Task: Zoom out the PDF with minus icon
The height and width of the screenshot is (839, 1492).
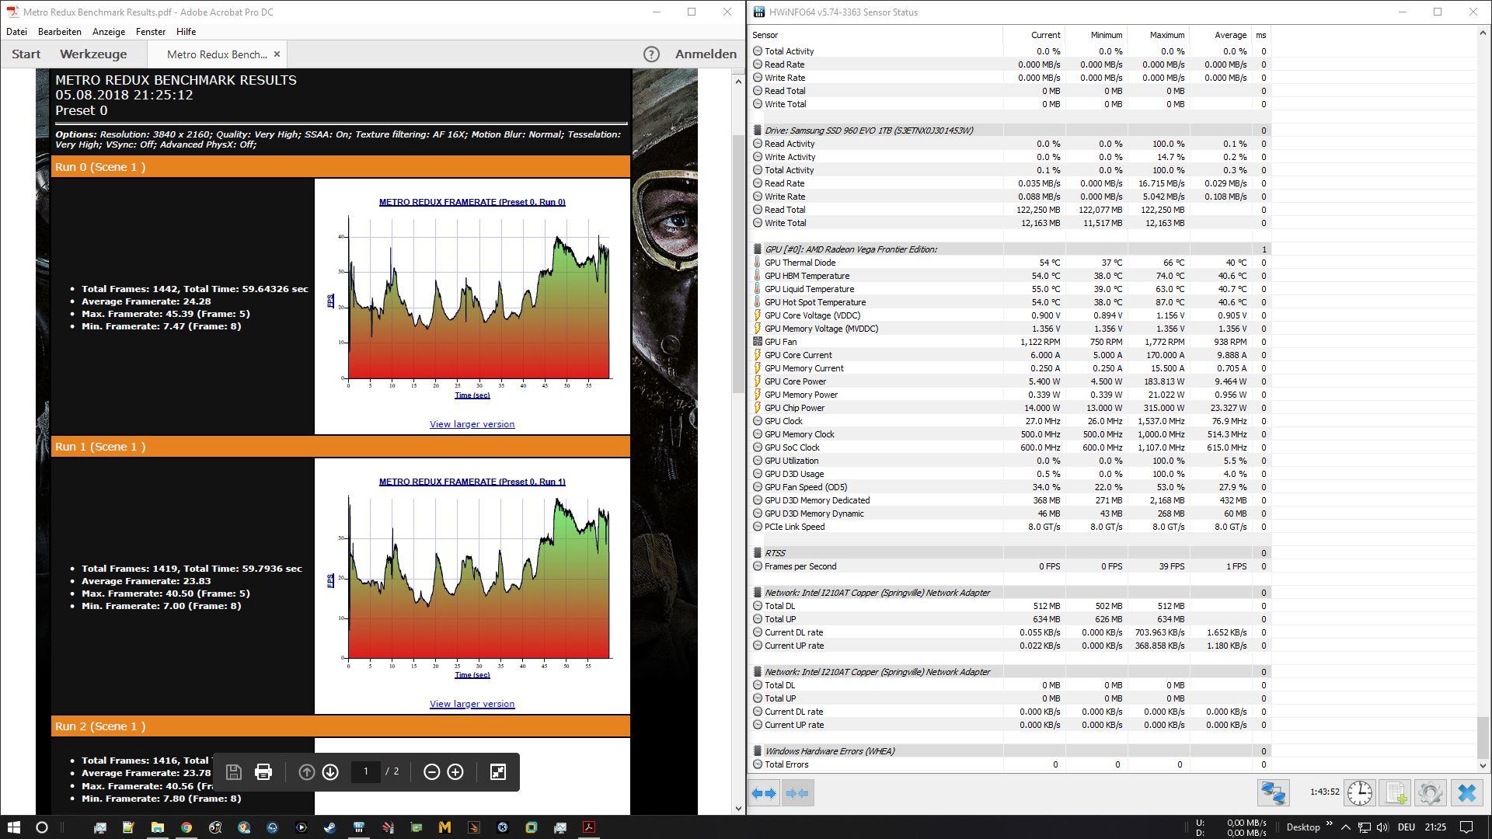Action: (431, 772)
